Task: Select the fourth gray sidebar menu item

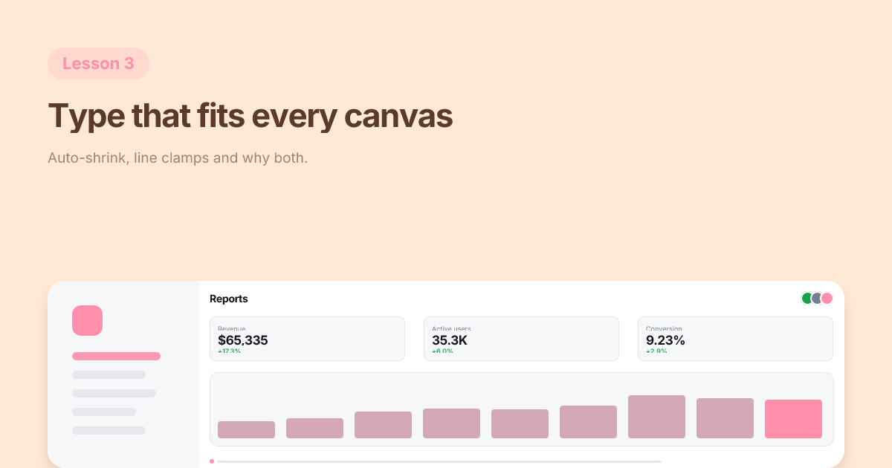Action: (x=104, y=412)
